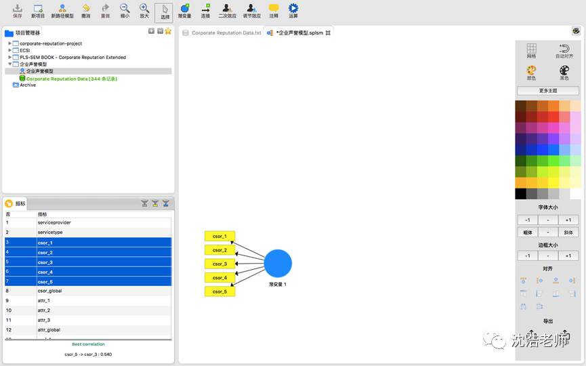Open Corporate Reputation Data [344 条记录]
The image size is (586, 366).
(72, 79)
